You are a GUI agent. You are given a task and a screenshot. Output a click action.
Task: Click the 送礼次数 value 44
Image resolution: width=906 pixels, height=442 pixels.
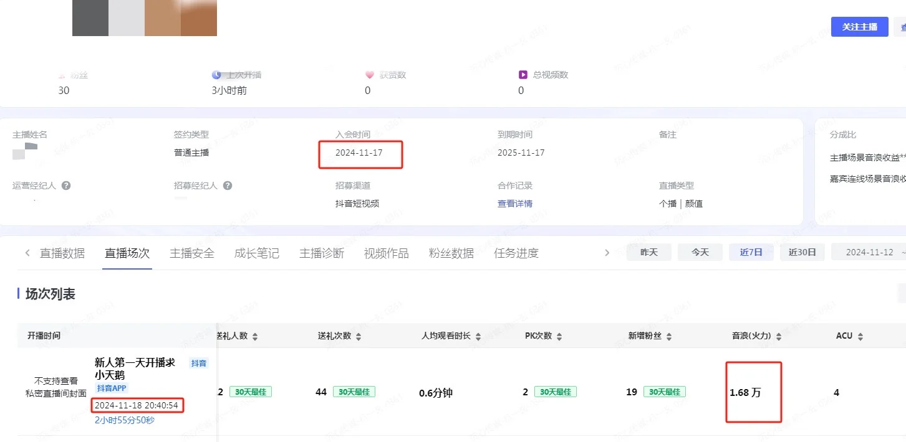[322, 393]
